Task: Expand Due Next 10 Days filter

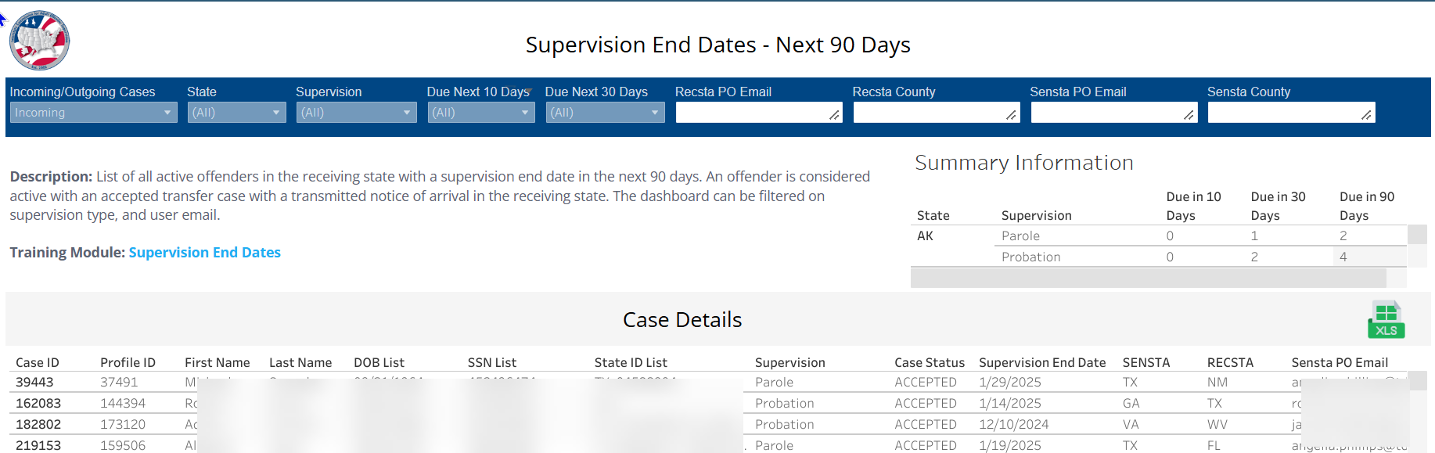Action: pyautogui.click(x=481, y=113)
